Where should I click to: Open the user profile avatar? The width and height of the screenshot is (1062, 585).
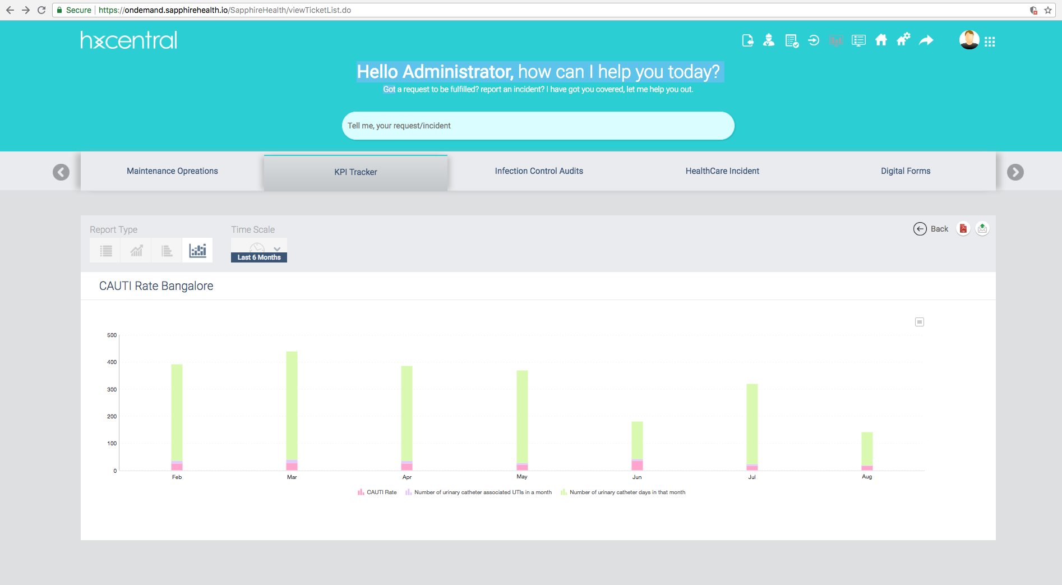pos(969,40)
